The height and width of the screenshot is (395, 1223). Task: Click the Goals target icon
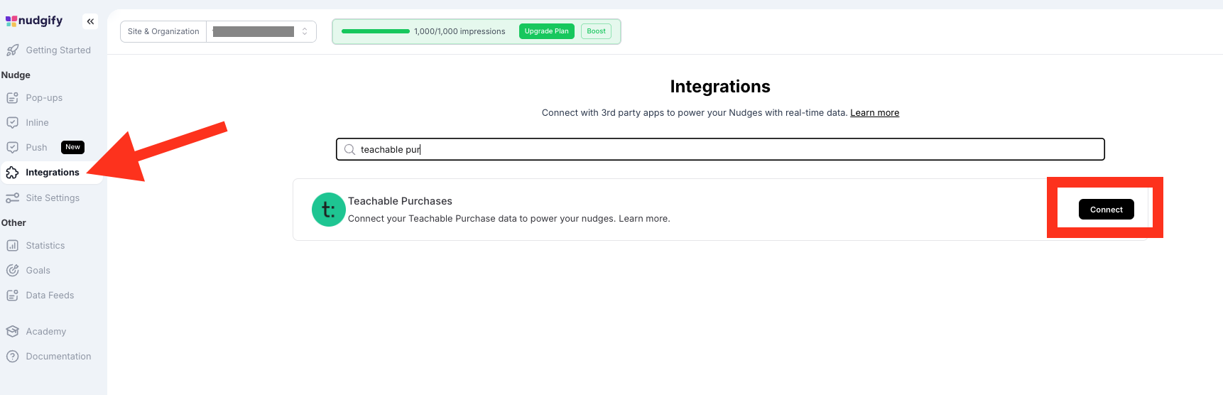coord(12,271)
